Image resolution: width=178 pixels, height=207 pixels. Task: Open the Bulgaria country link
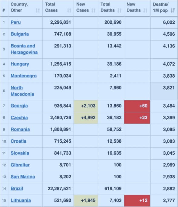pyautogui.click(x=20, y=34)
